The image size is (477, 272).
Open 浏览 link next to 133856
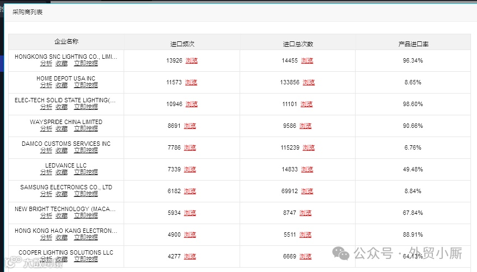click(x=308, y=82)
